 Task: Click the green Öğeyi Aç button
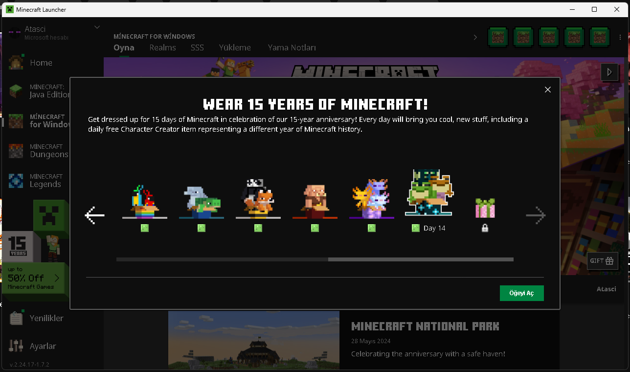(522, 293)
